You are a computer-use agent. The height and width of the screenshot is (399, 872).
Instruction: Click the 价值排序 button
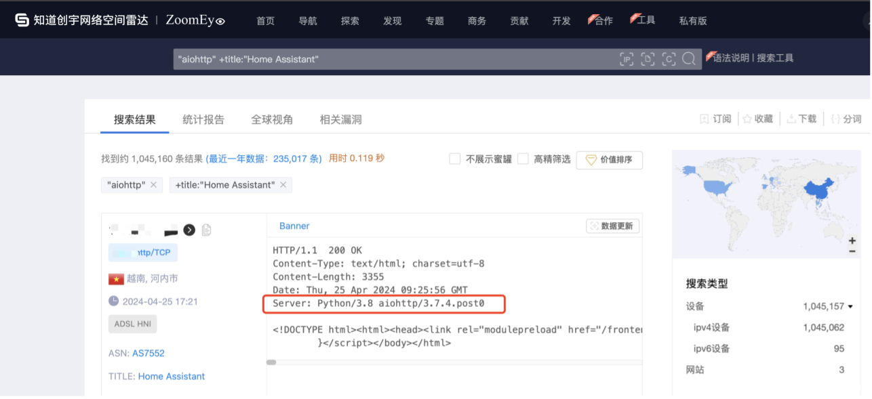tap(609, 160)
